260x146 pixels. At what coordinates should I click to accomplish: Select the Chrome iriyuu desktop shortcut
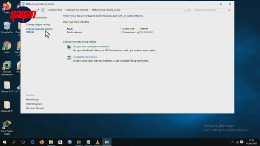(7, 47)
